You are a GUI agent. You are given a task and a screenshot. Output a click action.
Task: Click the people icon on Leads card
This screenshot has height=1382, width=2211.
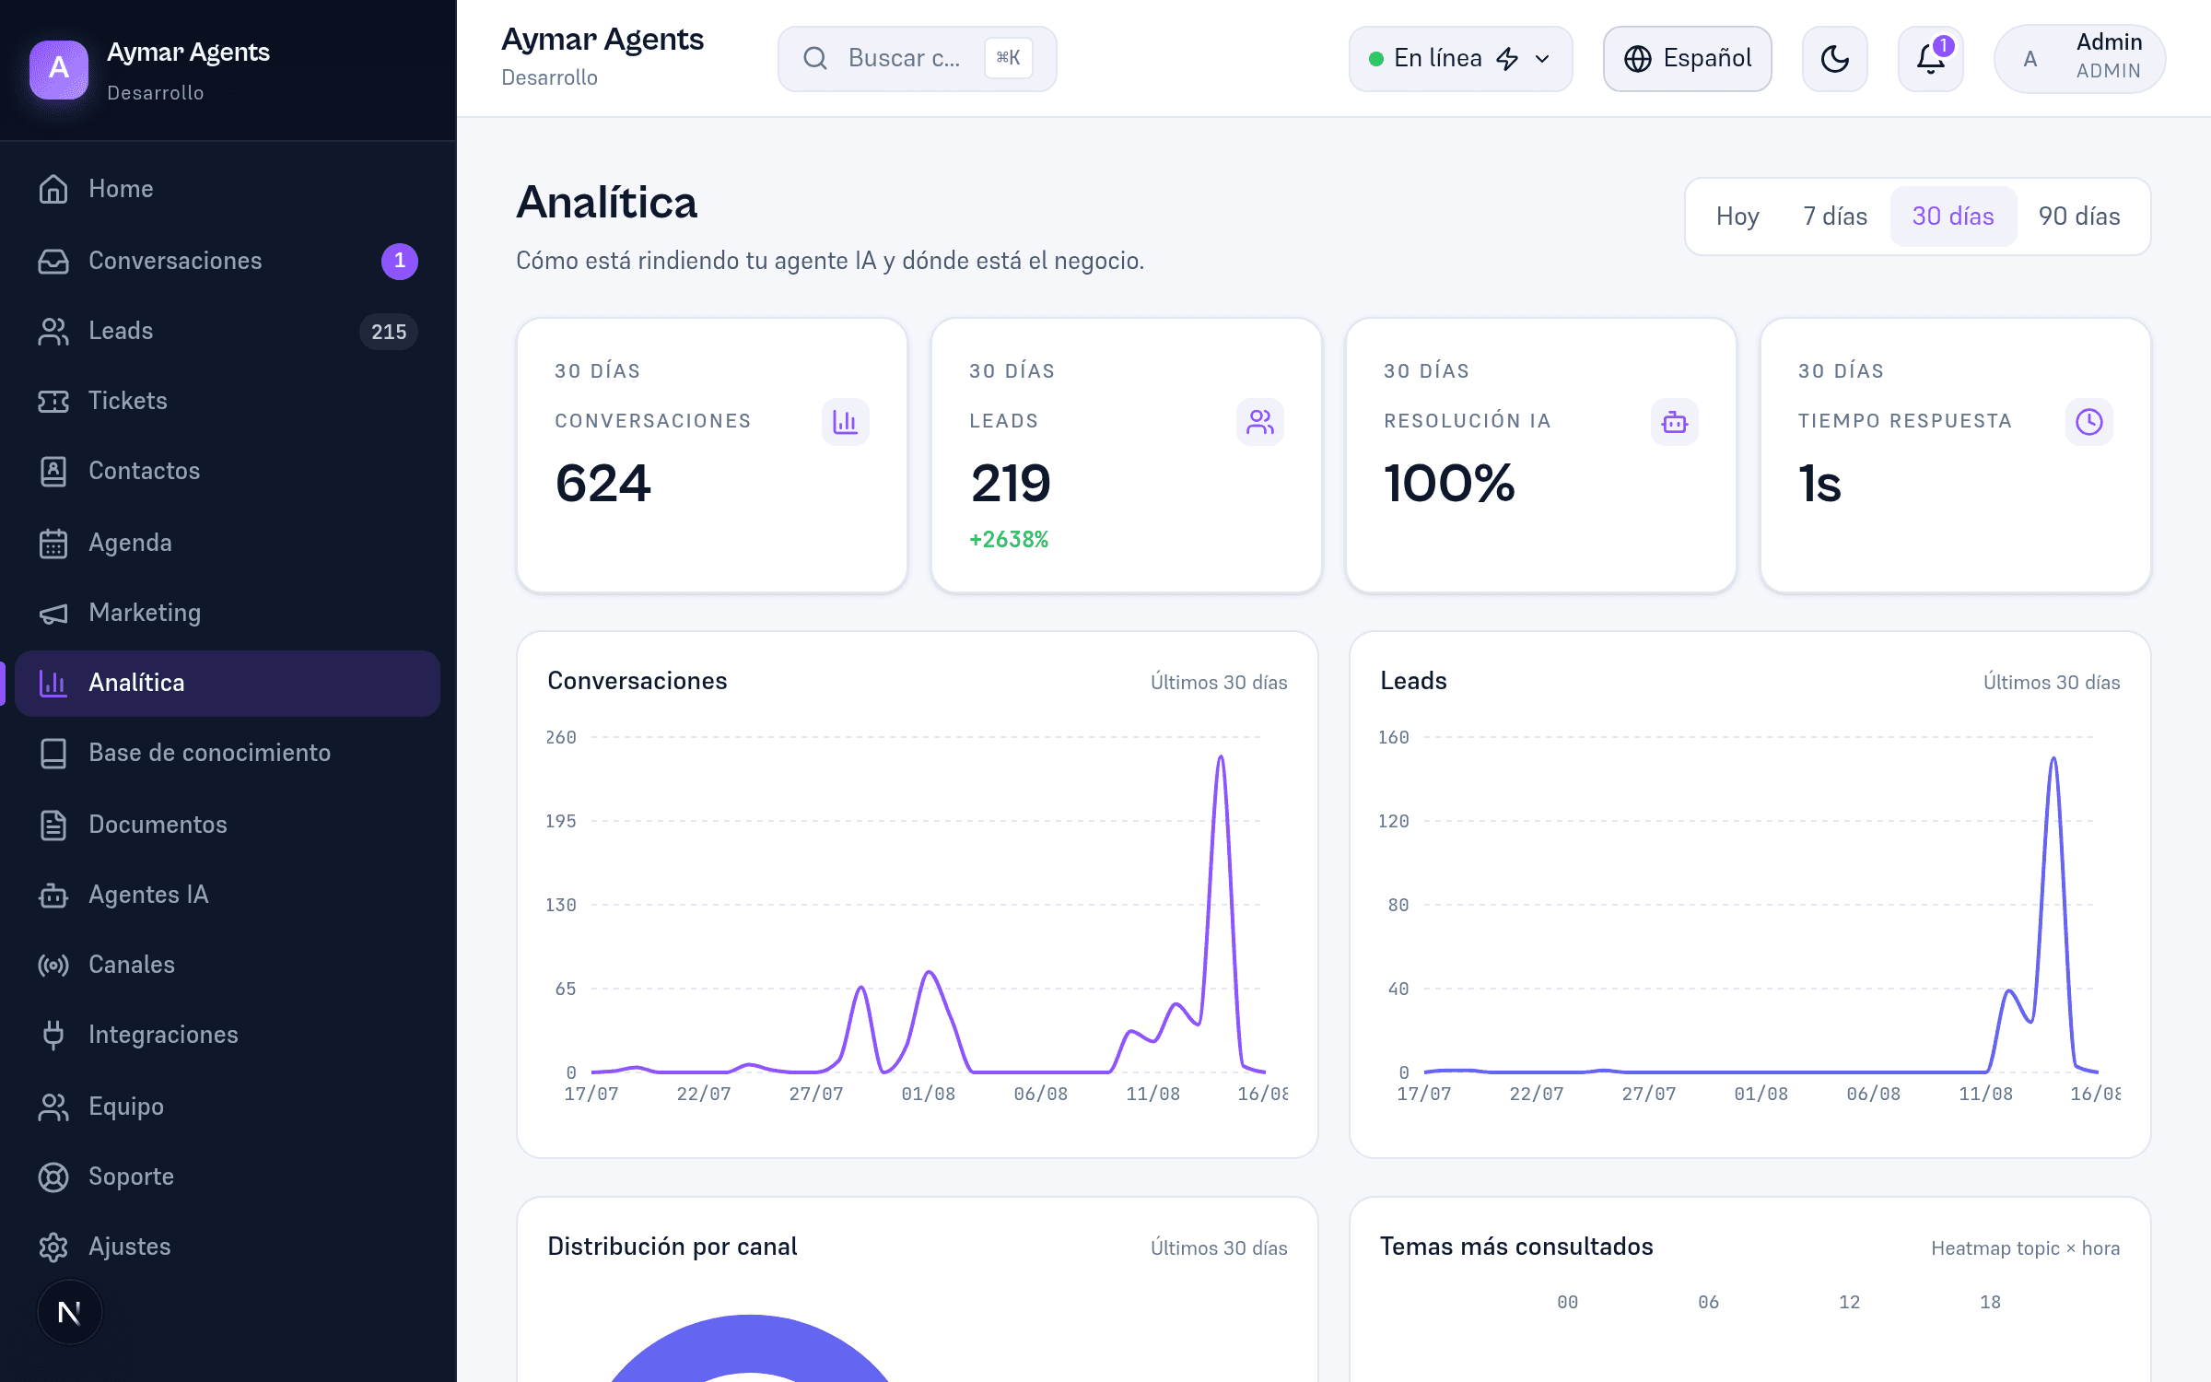[x=1259, y=422]
